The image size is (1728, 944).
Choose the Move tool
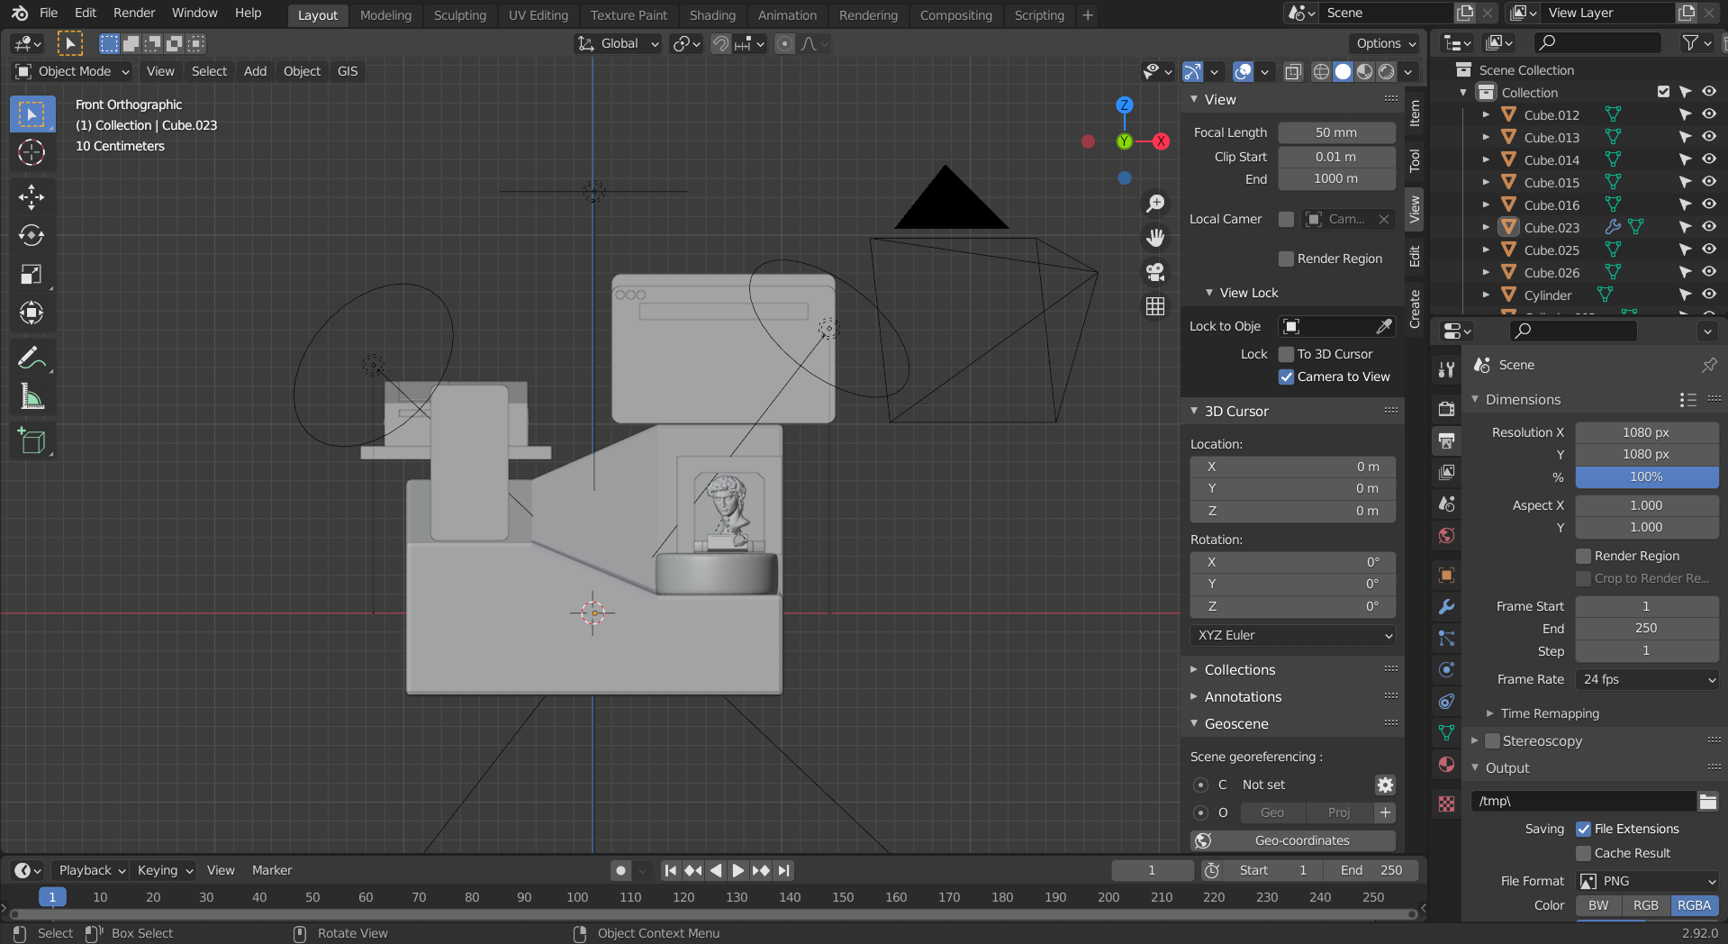[32, 197]
